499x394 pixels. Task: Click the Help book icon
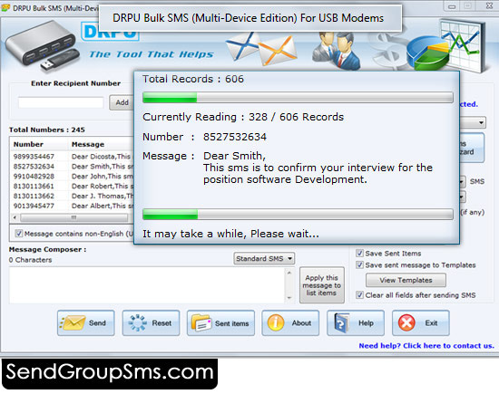pyautogui.click(x=342, y=322)
